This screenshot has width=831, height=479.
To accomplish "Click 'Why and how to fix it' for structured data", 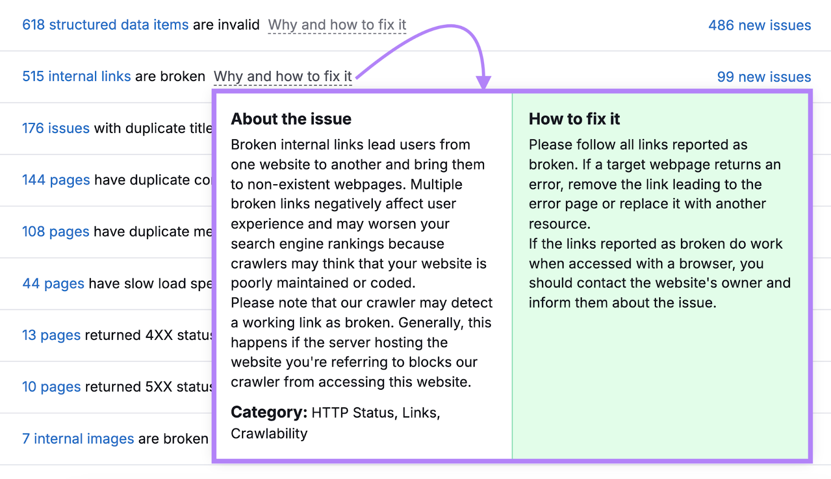I will pos(337,25).
